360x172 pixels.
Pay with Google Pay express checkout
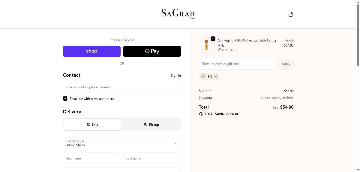152,51
